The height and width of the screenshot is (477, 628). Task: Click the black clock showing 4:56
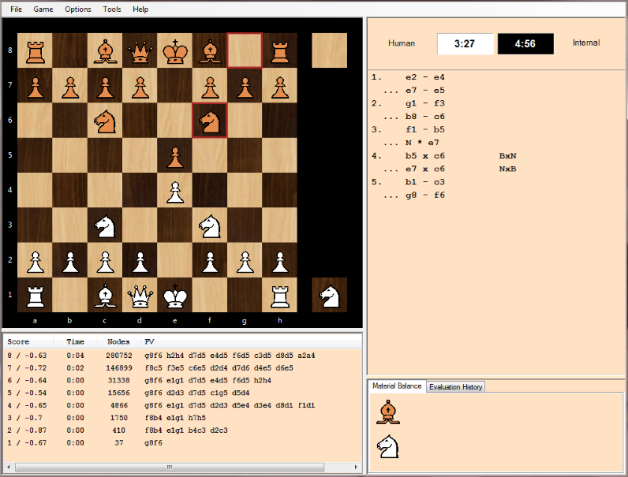coord(525,43)
